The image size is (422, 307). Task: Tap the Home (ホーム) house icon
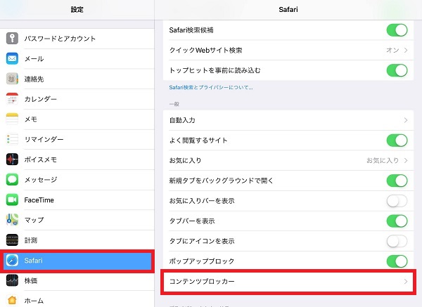click(x=12, y=300)
